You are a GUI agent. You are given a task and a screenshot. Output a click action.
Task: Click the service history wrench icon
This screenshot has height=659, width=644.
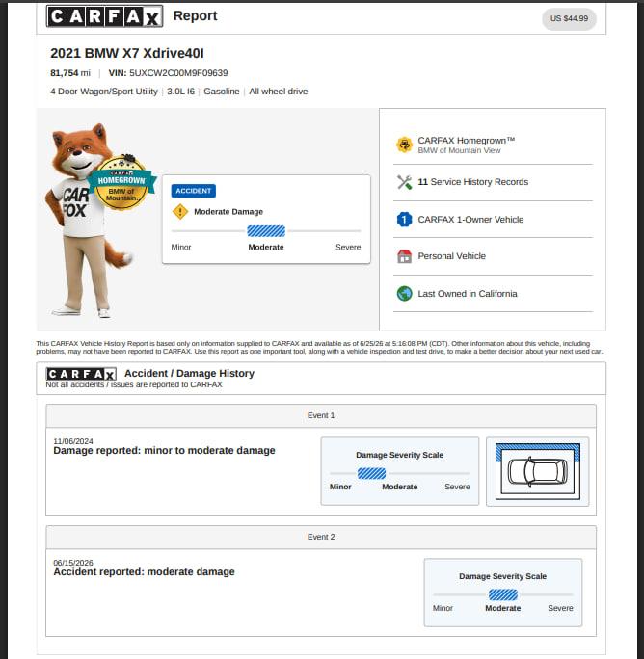(x=404, y=182)
